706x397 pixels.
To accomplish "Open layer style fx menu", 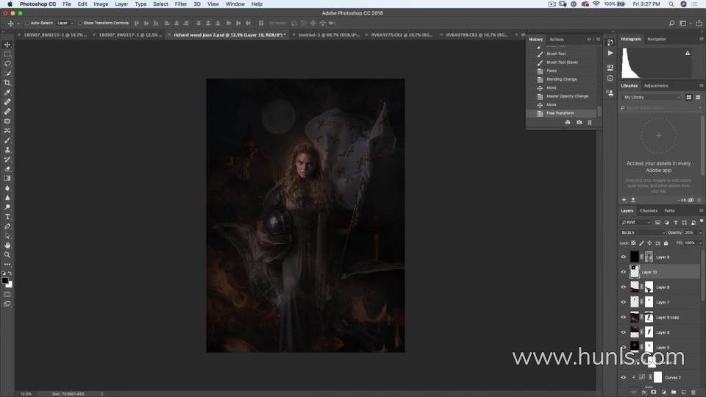I will tap(643, 393).
